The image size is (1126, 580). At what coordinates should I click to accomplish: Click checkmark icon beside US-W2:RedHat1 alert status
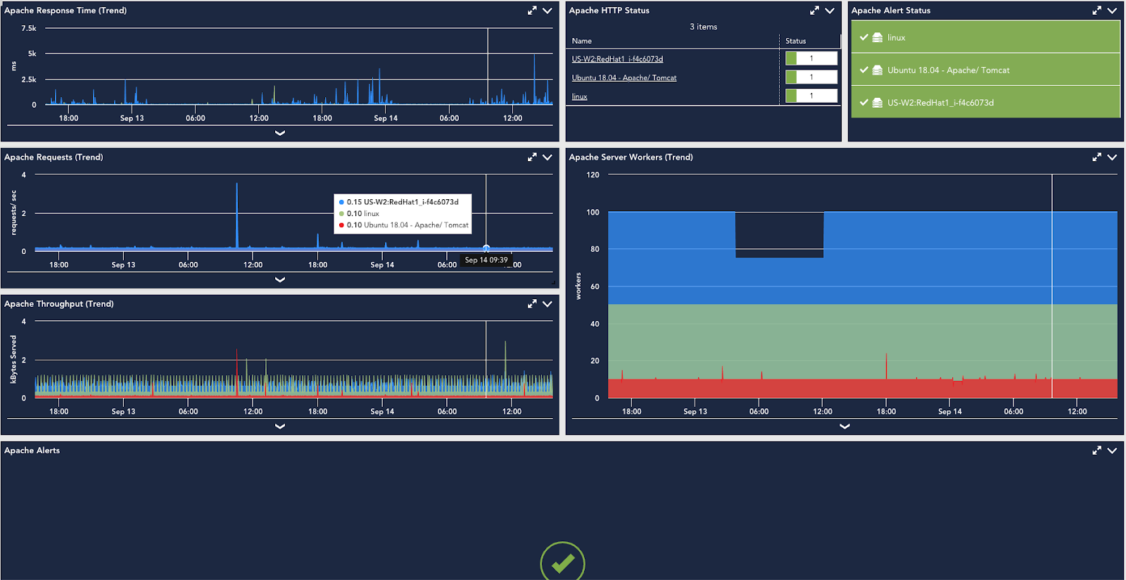pos(864,102)
